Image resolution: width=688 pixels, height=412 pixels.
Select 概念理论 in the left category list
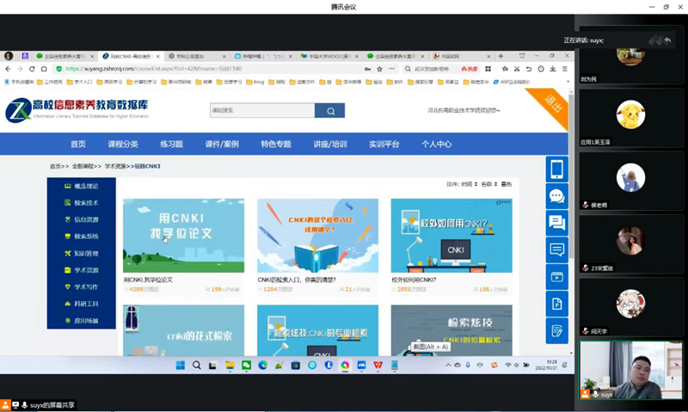click(x=82, y=186)
